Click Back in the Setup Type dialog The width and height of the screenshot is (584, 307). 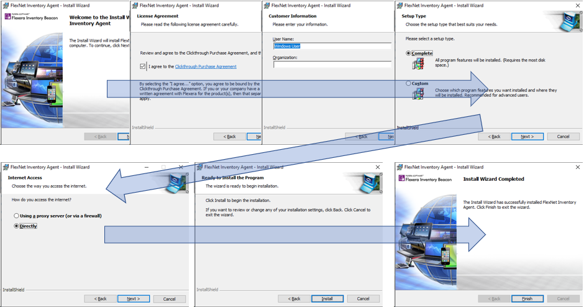(495, 137)
